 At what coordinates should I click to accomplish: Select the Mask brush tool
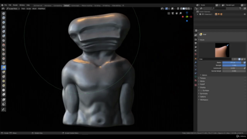3,94
